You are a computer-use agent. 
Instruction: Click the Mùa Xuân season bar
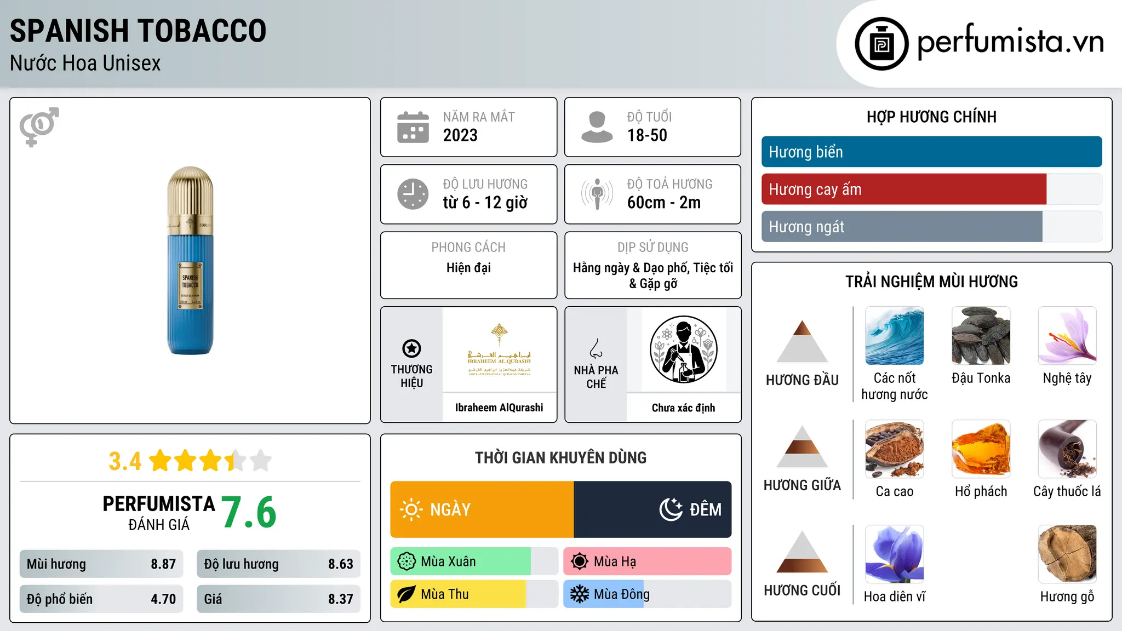coord(474,561)
